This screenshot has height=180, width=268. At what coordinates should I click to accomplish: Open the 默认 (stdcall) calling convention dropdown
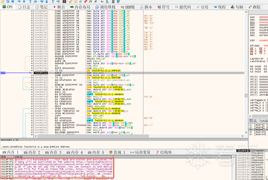point(258,121)
